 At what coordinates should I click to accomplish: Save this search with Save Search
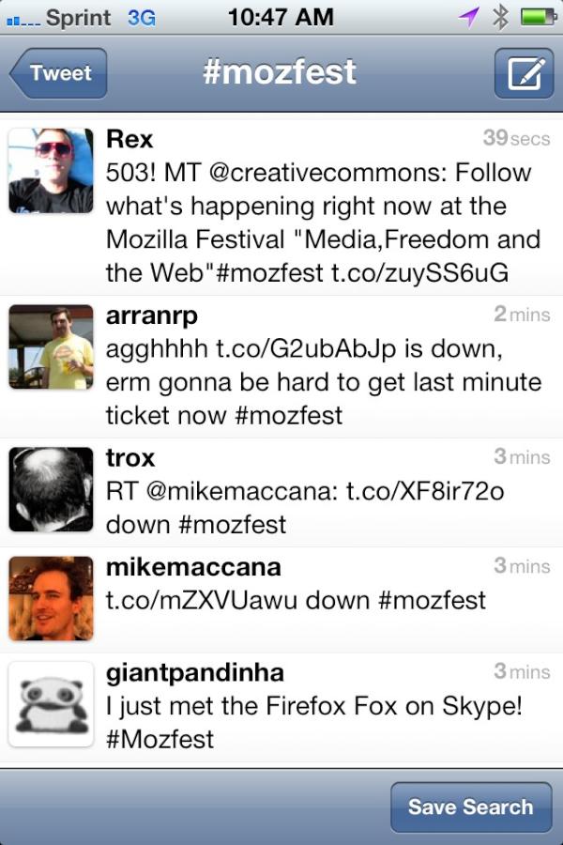point(471,807)
